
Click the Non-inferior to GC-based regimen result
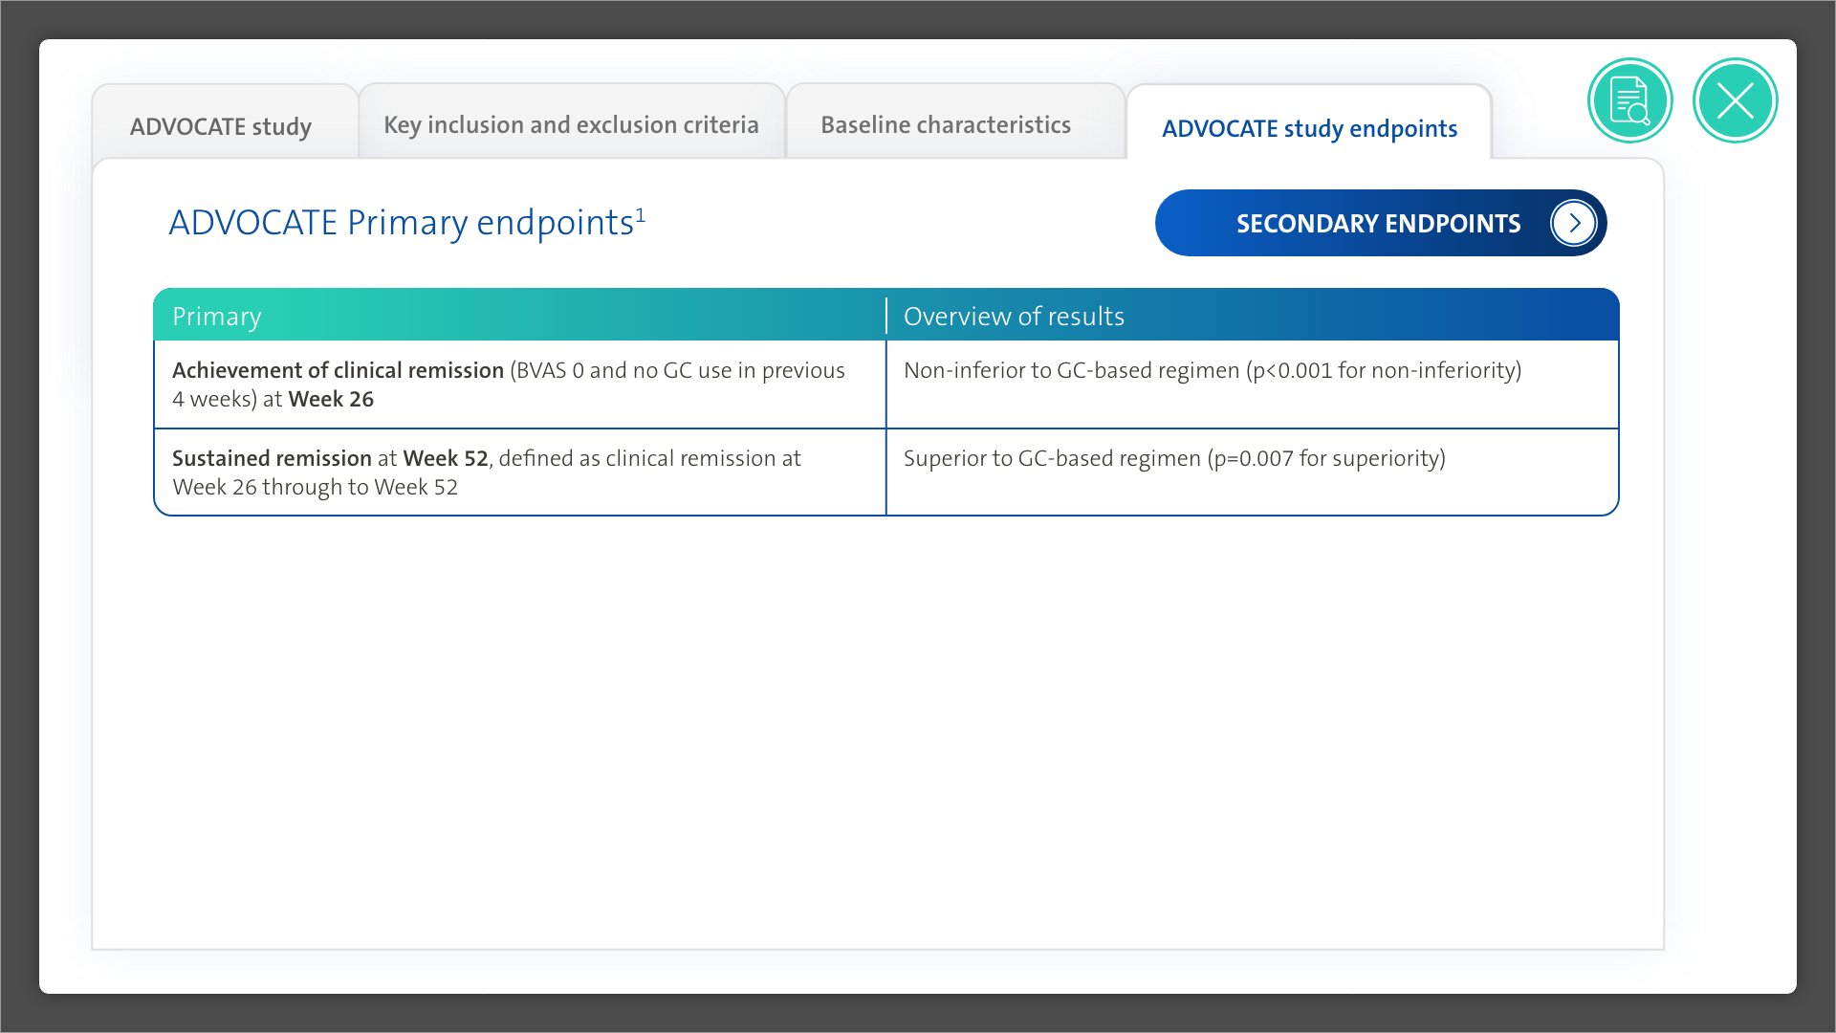click(x=1071, y=370)
